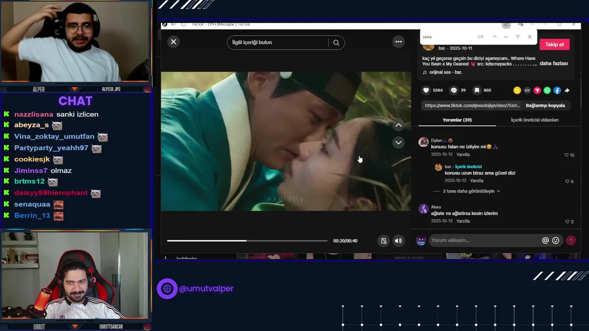Click the search magnifier in 'İlgili içeriği bulun'
This screenshot has width=589, height=331.
336,43
